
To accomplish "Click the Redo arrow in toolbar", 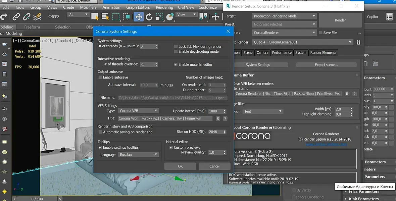I will click(x=4, y=17).
